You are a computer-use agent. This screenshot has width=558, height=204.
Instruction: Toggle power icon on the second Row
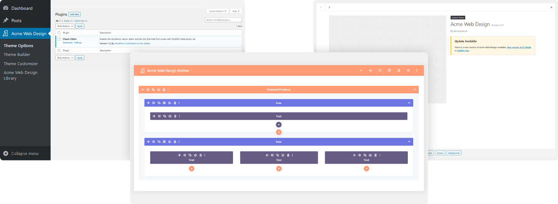click(x=169, y=142)
